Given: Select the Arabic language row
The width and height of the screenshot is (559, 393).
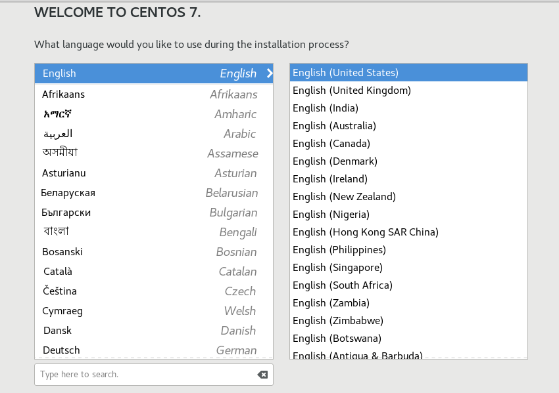Looking at the screenshot, I should (x=153, y=134).
